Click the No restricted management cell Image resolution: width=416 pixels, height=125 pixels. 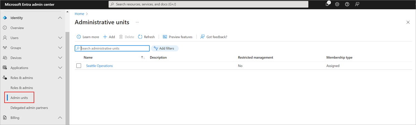pos(240,66)
